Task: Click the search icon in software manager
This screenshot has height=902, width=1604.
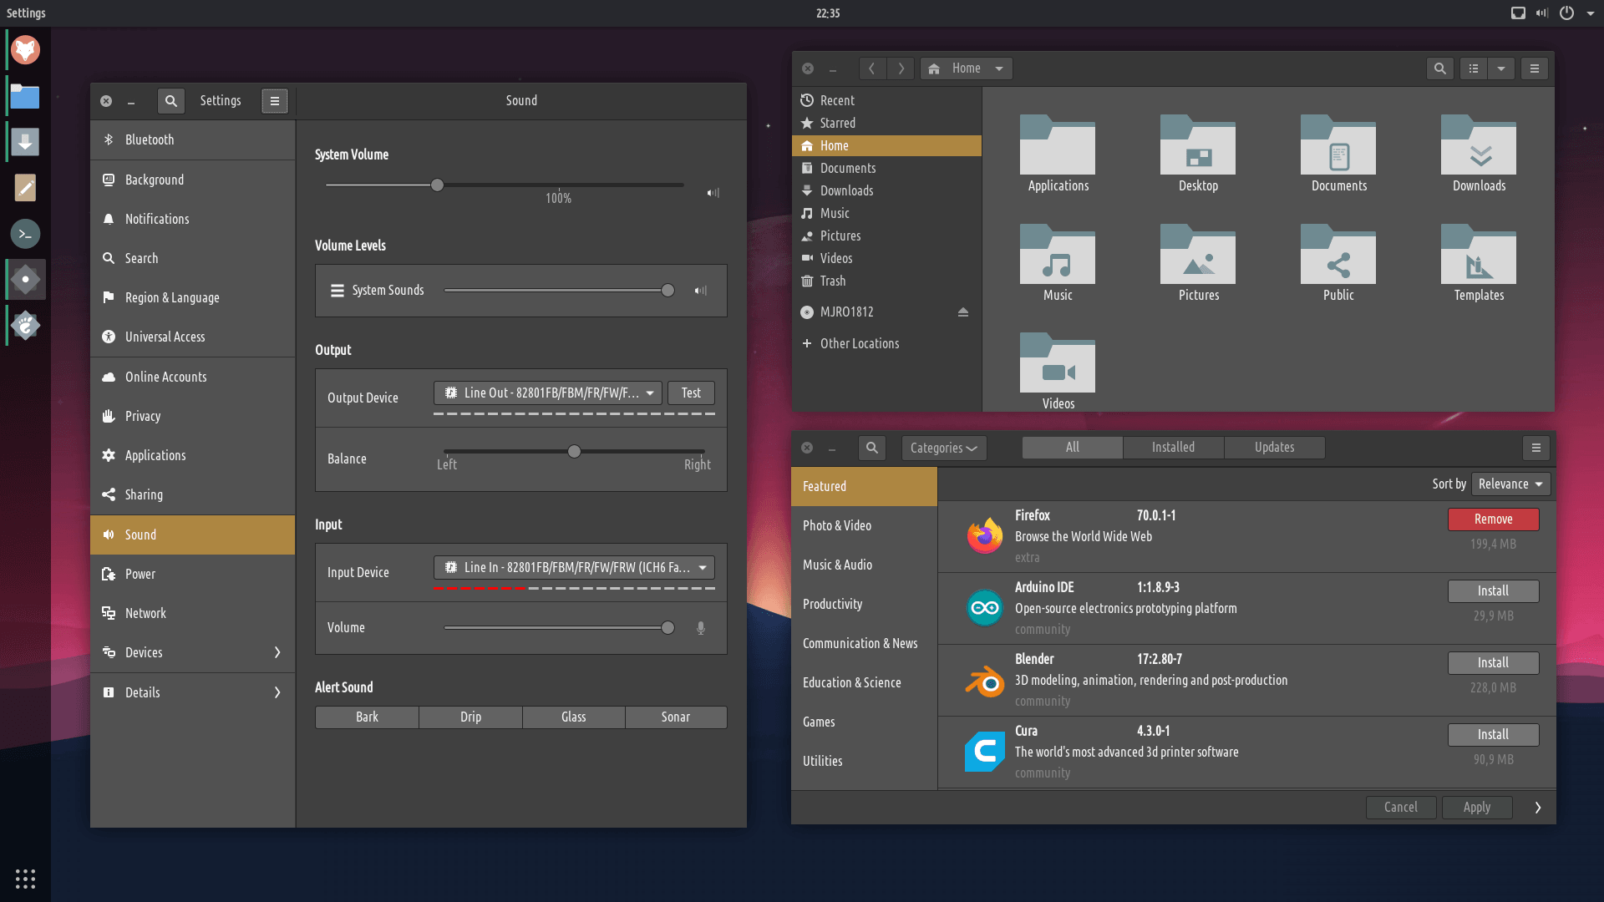Action: point(871,448)
